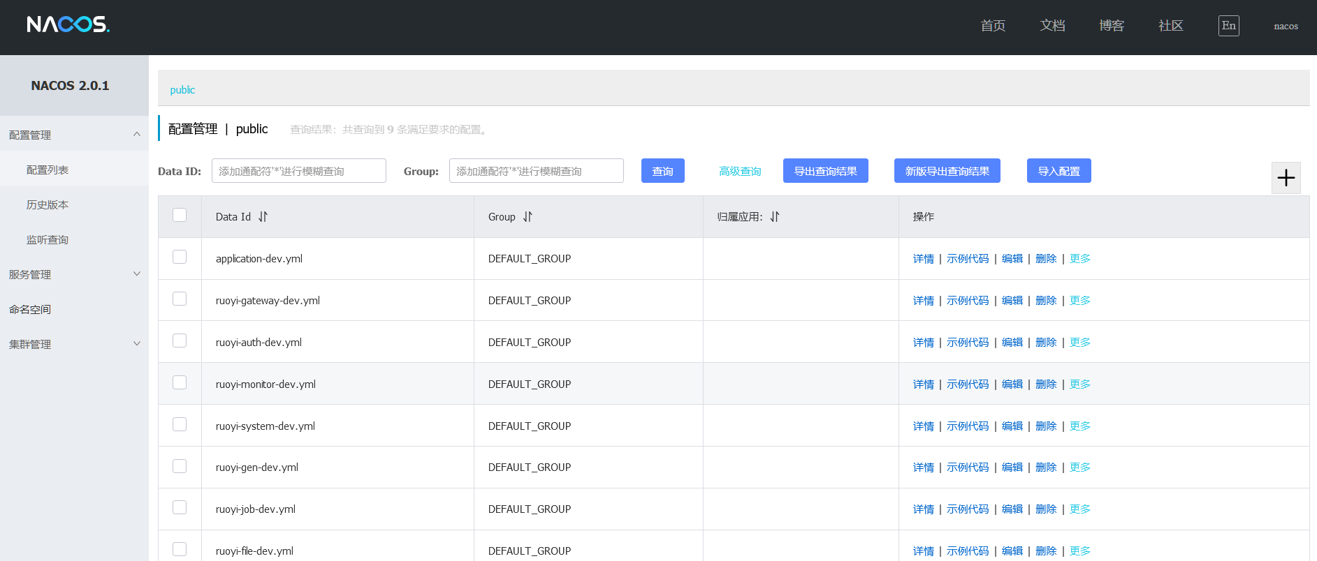This screenshot has height=561, width=1317.
Task: Open 高级查询 advanced search link
Action: tap(740, 171)
